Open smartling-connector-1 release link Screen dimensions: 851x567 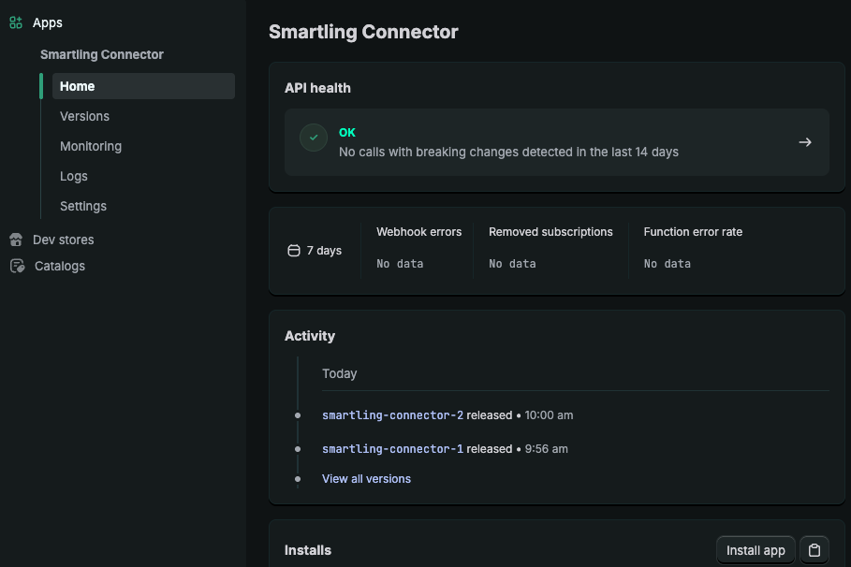point(392,449)
